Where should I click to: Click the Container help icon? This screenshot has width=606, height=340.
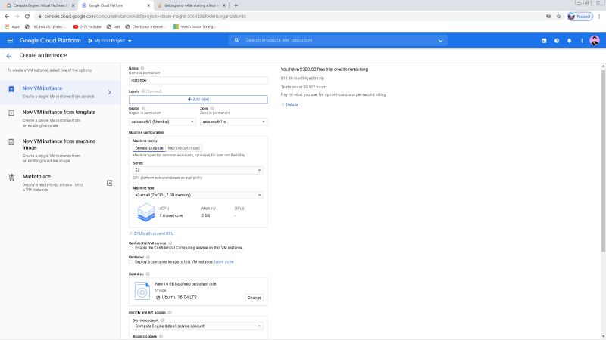point(148,257)
